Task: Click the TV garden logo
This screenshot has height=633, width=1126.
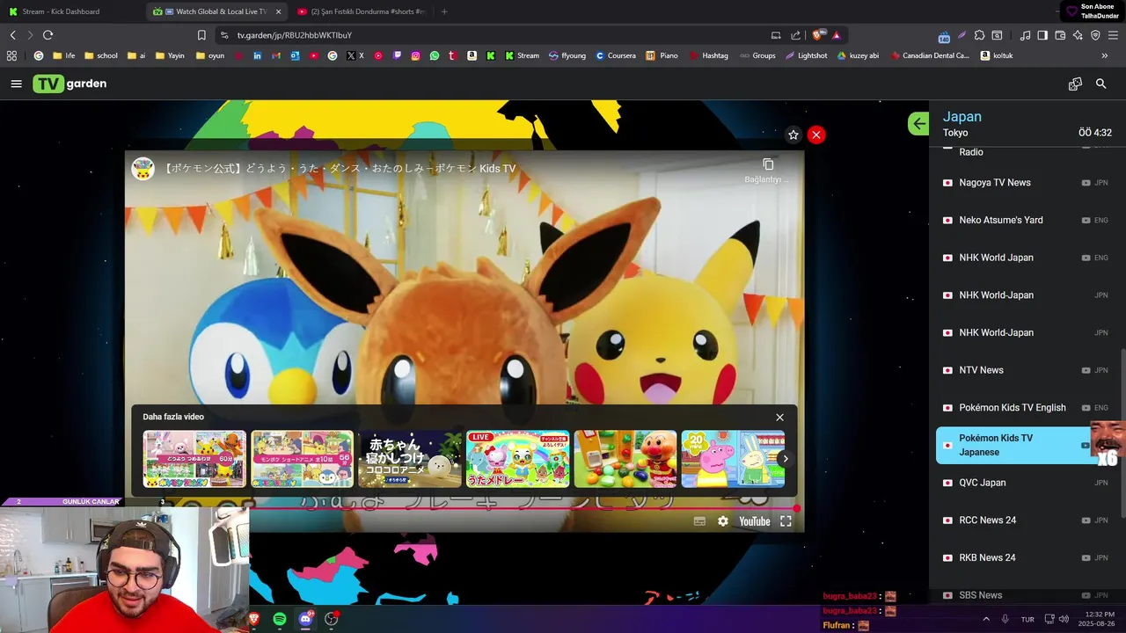Action: coord(69,84)
